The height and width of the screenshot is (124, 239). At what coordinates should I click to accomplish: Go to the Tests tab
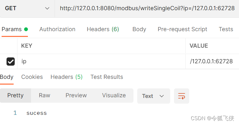[226, 29]
